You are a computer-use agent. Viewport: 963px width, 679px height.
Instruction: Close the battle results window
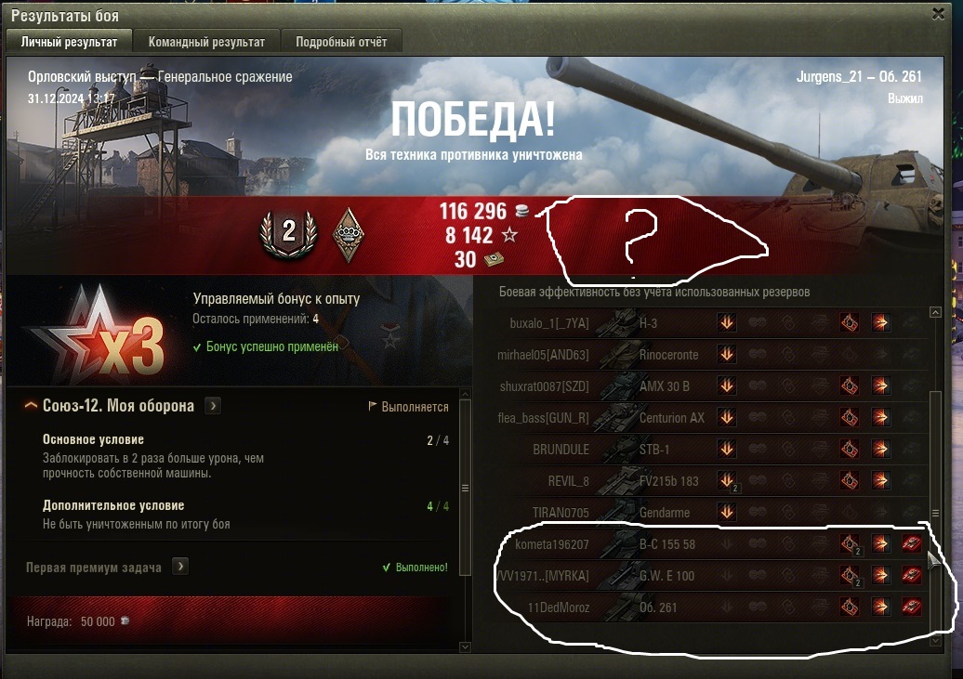pyautogui.click(x=938, y=14)
